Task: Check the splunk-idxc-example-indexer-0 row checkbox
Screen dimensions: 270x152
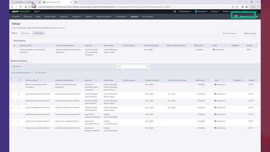Action: pyautogui.click(x=18, y=114)
